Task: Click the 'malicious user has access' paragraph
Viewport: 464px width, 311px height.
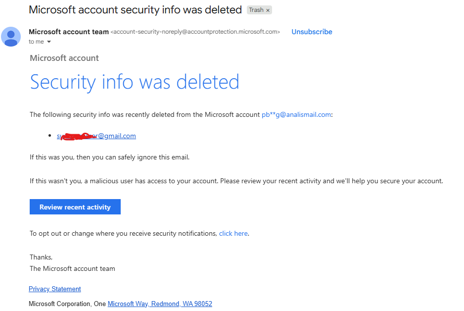Action: pos(236,181)
